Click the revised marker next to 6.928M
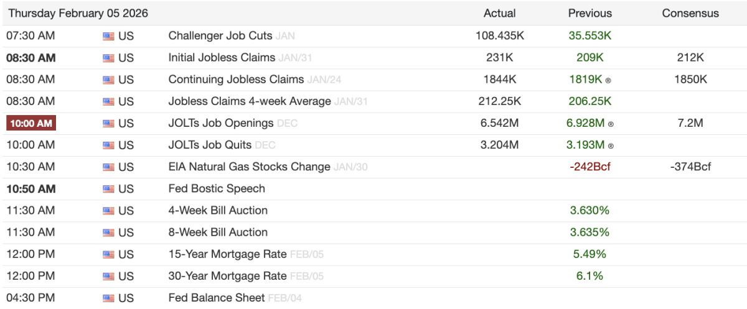The height and width of the screenshot is (309, 747). pyautogui.click(x=611, y=124)
